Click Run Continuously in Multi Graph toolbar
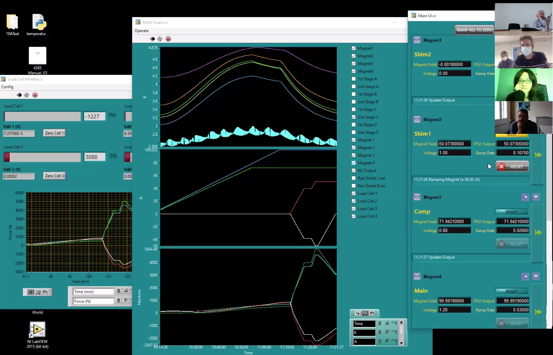Image resolution: width=553 pixels, height=355 pixels. [160, 39]
